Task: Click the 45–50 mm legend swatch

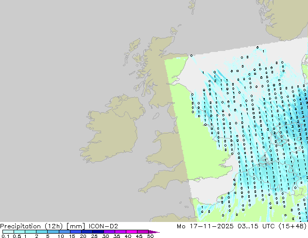Action: tap(143, 232)
